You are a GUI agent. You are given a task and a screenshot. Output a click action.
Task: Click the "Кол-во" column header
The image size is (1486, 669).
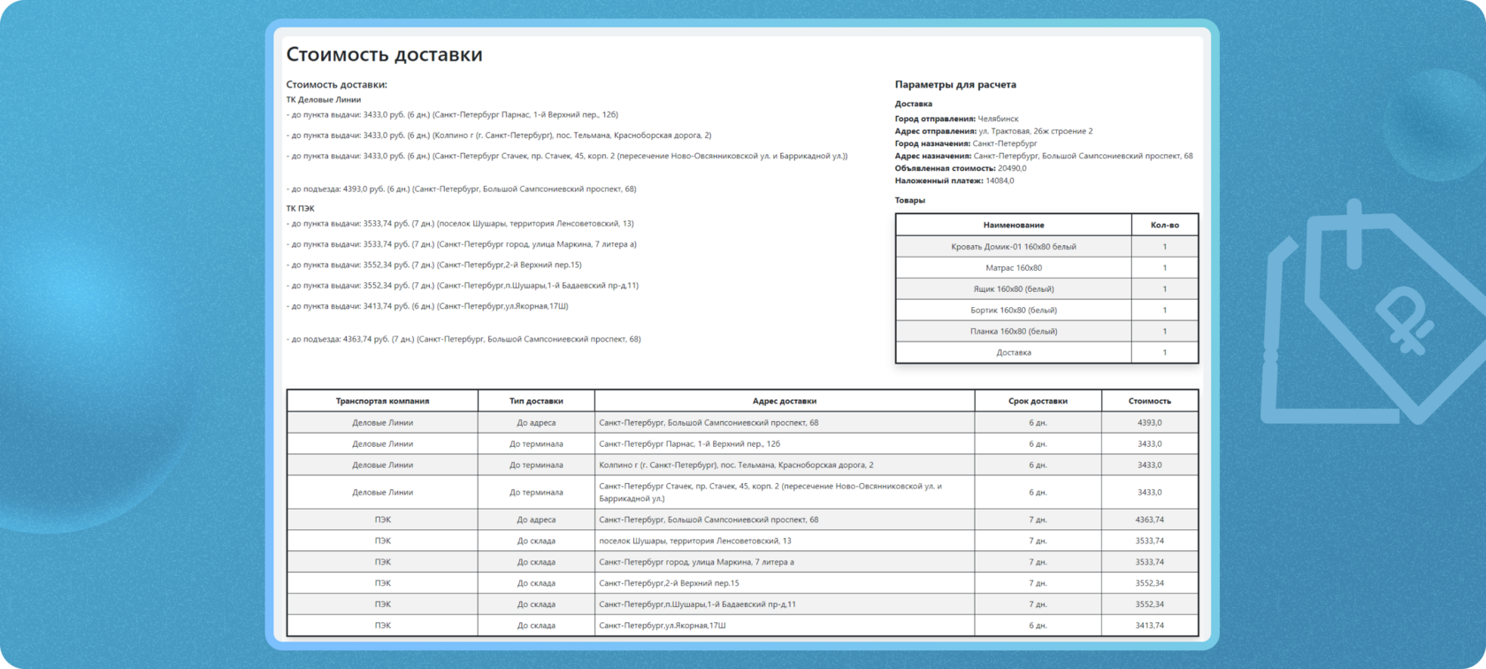(x=1164, y=226)
